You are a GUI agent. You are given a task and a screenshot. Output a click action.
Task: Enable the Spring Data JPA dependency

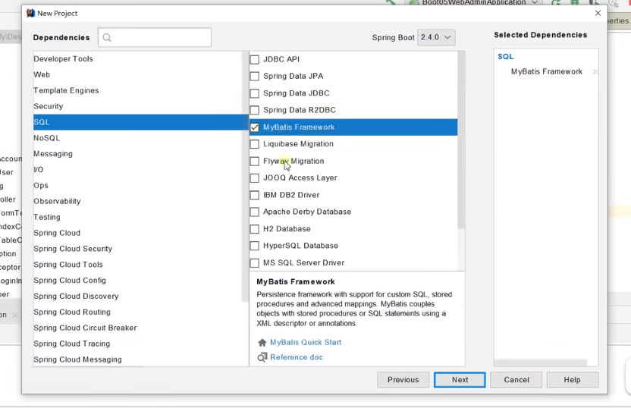[255, 77]
